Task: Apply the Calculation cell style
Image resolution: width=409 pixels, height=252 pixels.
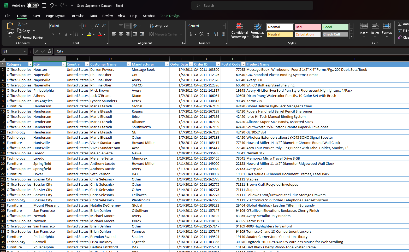Action: 307,34
